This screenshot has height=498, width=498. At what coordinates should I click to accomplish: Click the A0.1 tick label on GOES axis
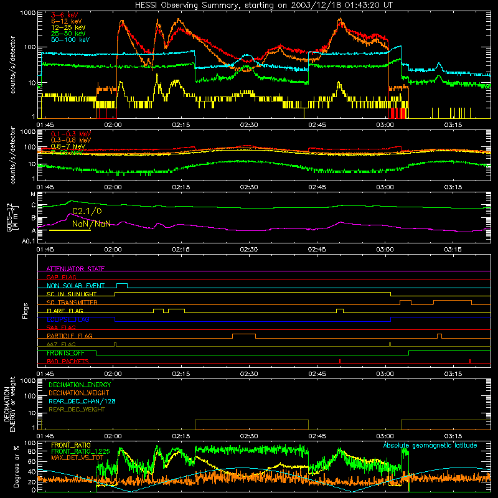click(29, 241)
